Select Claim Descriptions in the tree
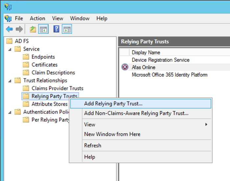The width and height of the screenshot is (230, 181). tap(53, 73)
